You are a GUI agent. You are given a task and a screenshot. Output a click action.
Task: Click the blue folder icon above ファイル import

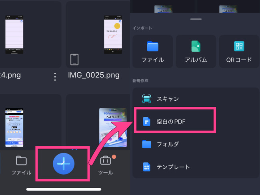coord(152,46)
